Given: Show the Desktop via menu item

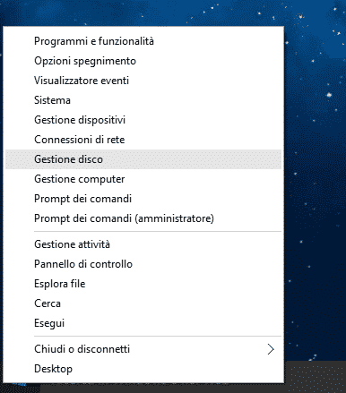Looking at the screenshot, I should 143,369.
